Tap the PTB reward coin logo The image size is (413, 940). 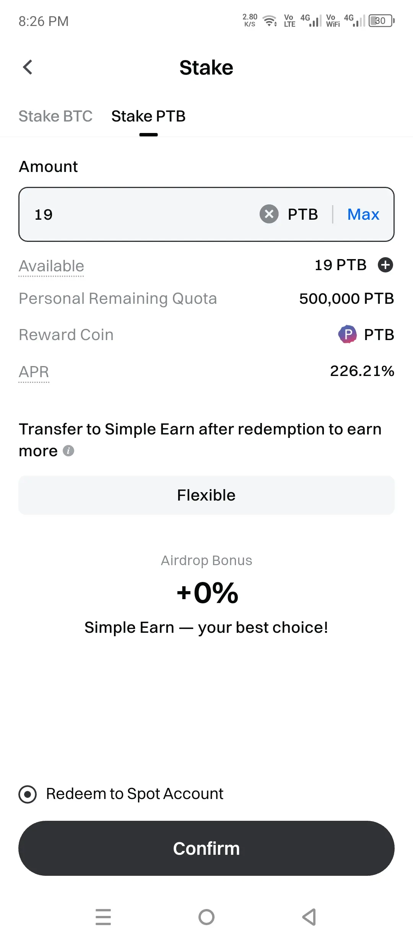[348, 334]
